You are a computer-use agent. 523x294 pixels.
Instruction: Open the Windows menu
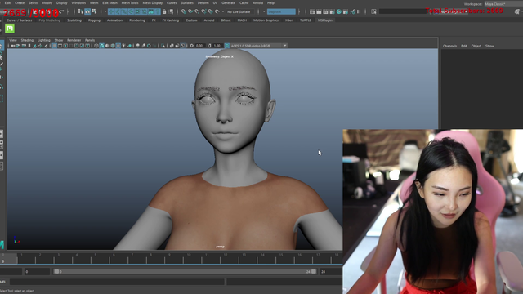[x=78, y=3]
